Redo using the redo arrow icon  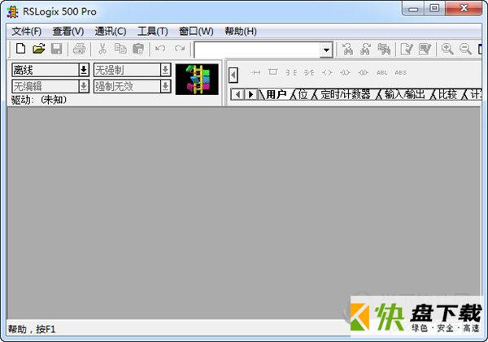pos(180,49)
